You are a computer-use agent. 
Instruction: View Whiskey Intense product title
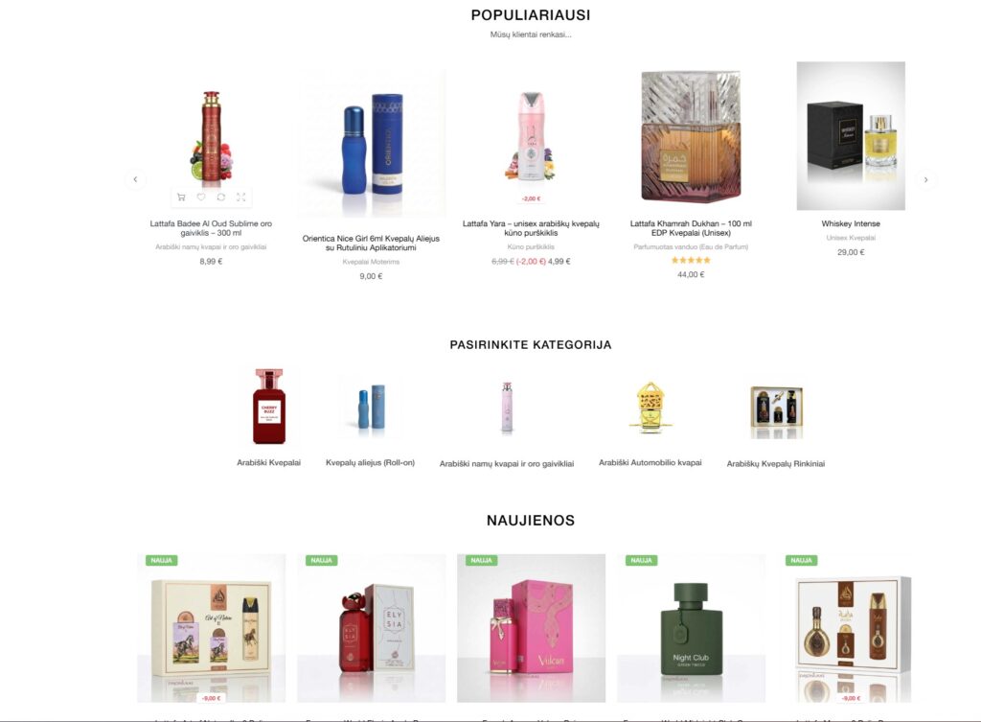[x=851, y=223]
